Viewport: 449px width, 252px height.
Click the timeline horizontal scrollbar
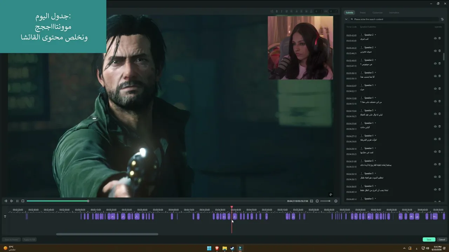point(107,234)
